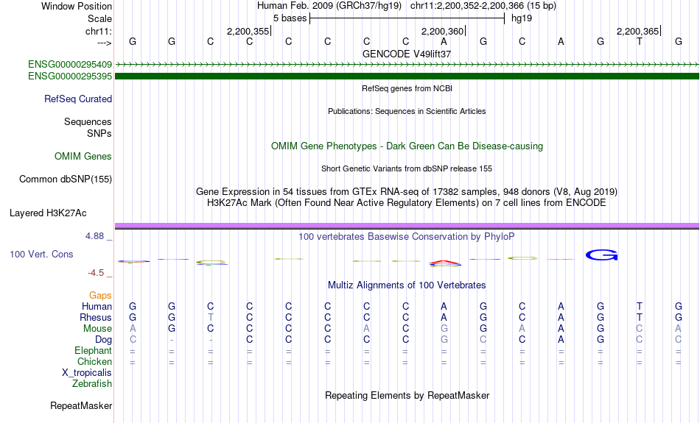Click the Zebrafish species label
700x423 pixels.
(x=92, y=383)
